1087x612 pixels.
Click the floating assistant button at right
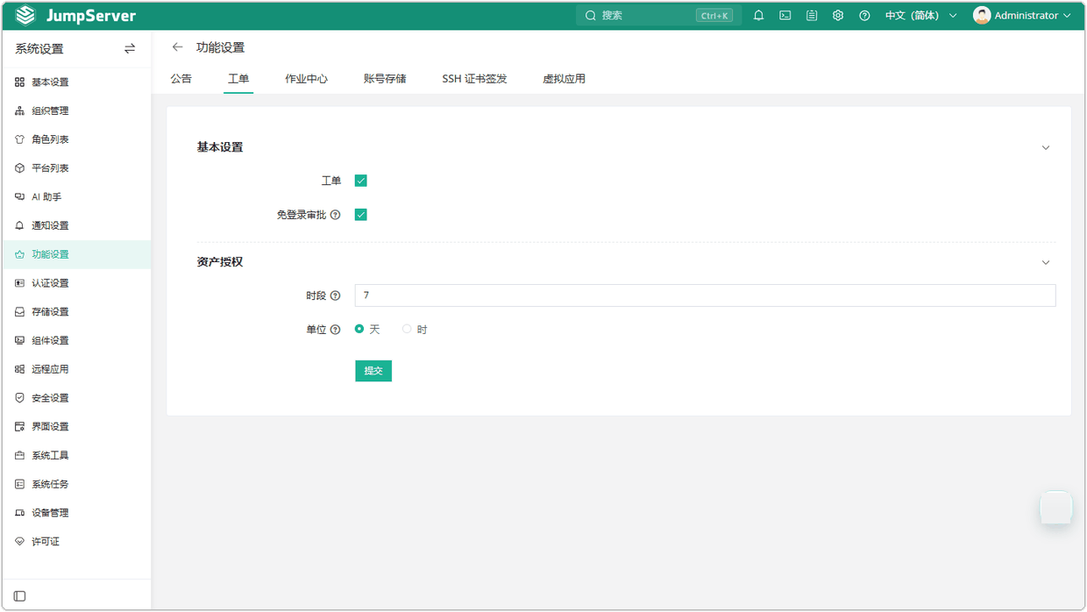(x=1056, y=508)
